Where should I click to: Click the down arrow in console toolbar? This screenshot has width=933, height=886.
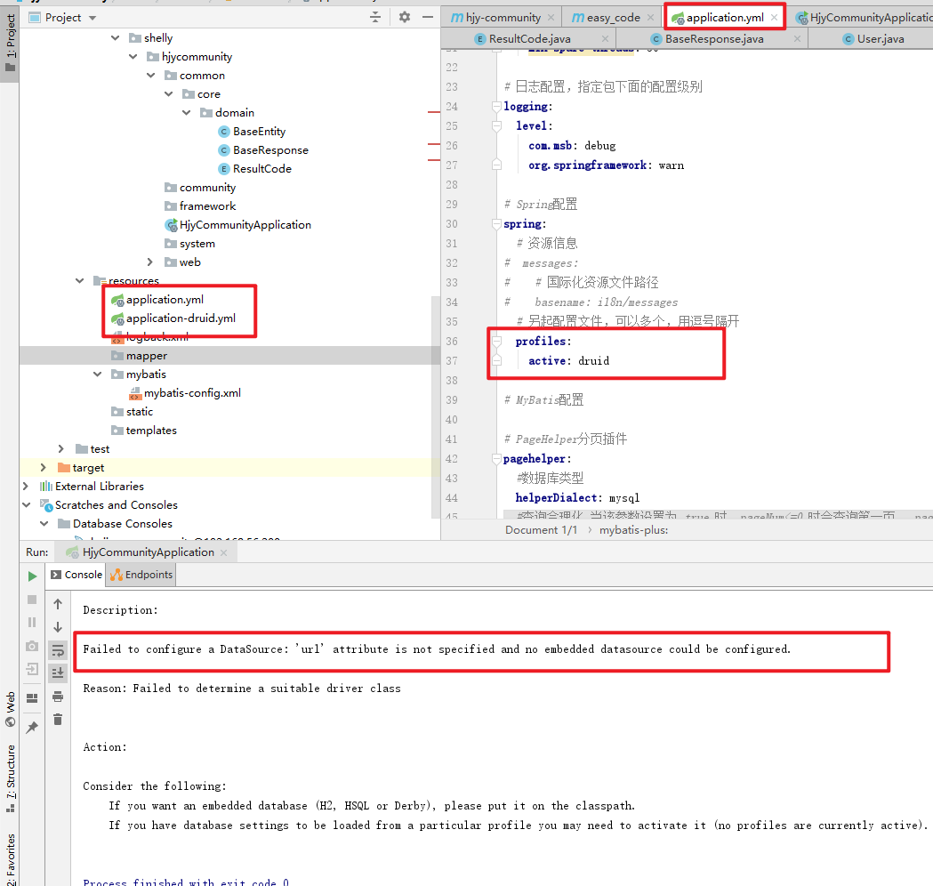point(58,627)
